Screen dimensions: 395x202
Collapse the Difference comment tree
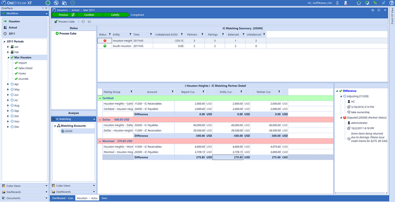pyautogui.click(x=337, y=91)
